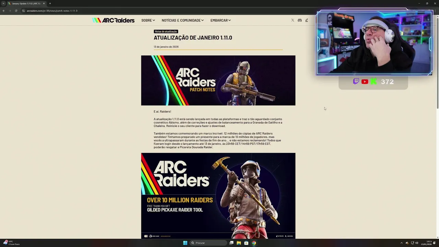Viewport: 439px width, 247px height.
Task: Click the paragraph starting with Também estamos comemorando um marco
Action: [x=218, y=140]
